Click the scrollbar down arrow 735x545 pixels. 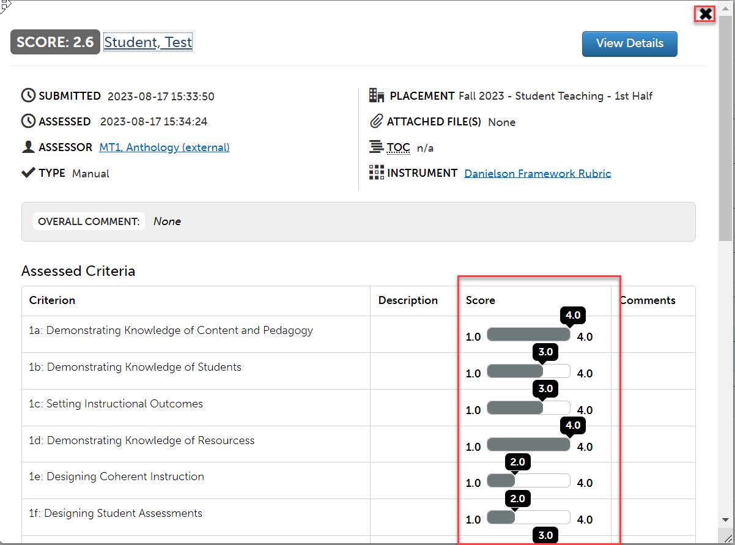pos(725,520)
